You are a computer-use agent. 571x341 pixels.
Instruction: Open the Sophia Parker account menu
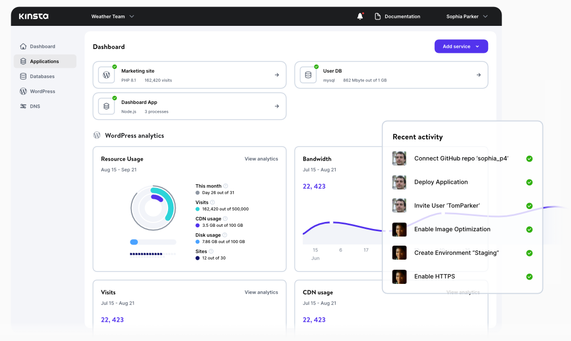(466, 17)
